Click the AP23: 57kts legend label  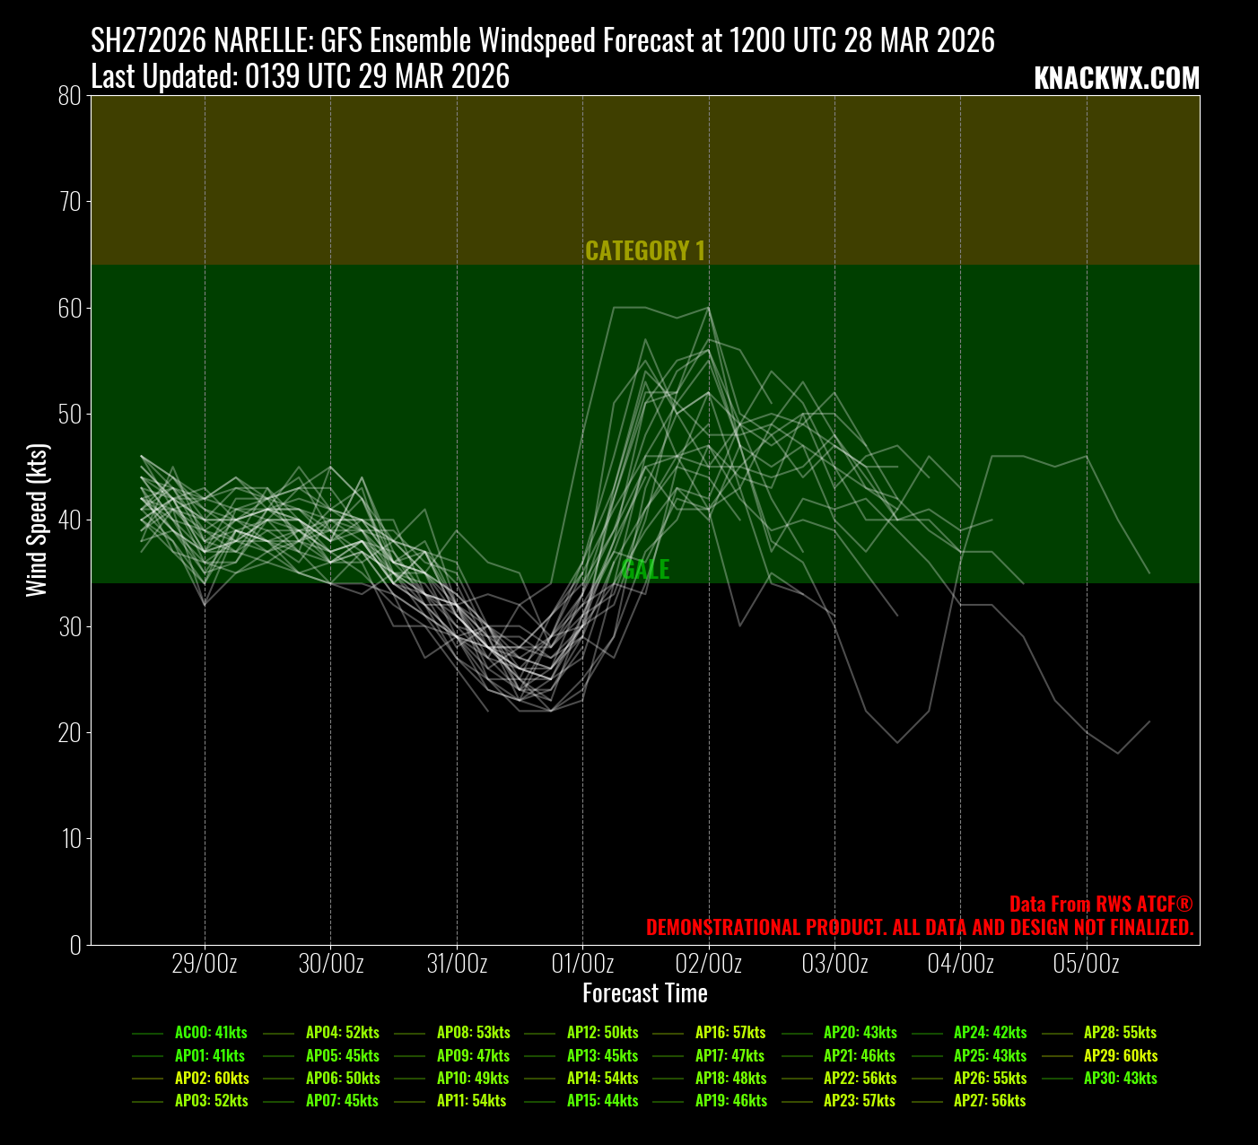pos(860,1101)
